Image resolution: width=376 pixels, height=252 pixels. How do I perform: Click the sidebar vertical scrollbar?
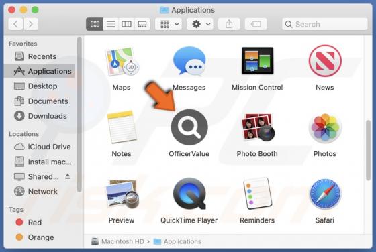pos(79,114)
